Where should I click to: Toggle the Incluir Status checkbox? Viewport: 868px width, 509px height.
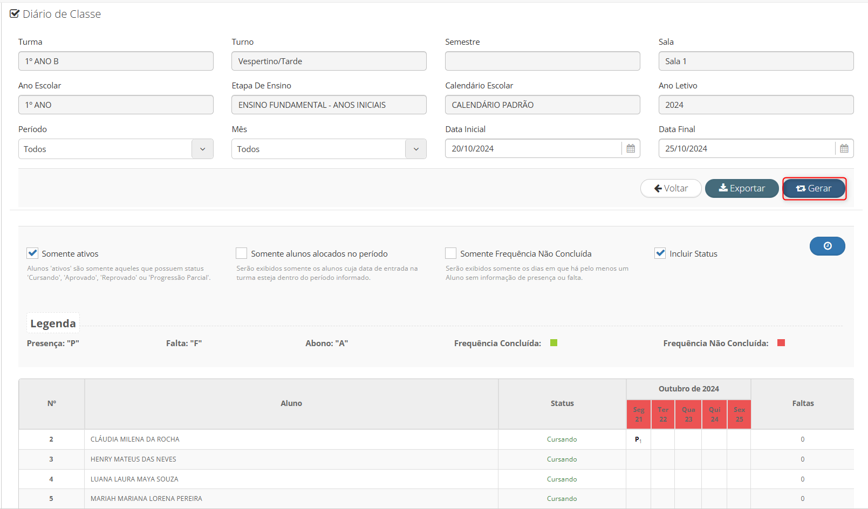click(660, 253)
